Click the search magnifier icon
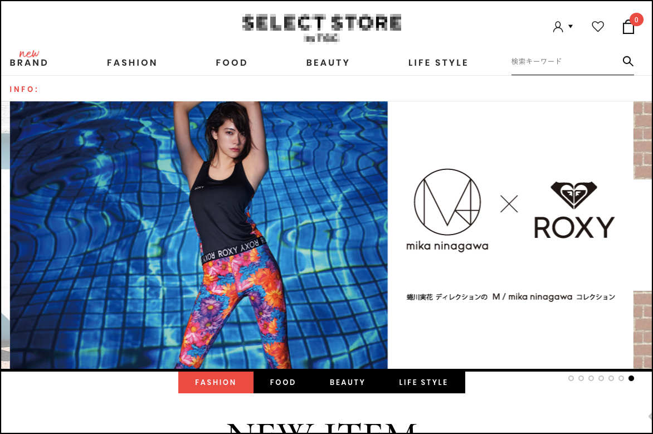 pos(627,61)
